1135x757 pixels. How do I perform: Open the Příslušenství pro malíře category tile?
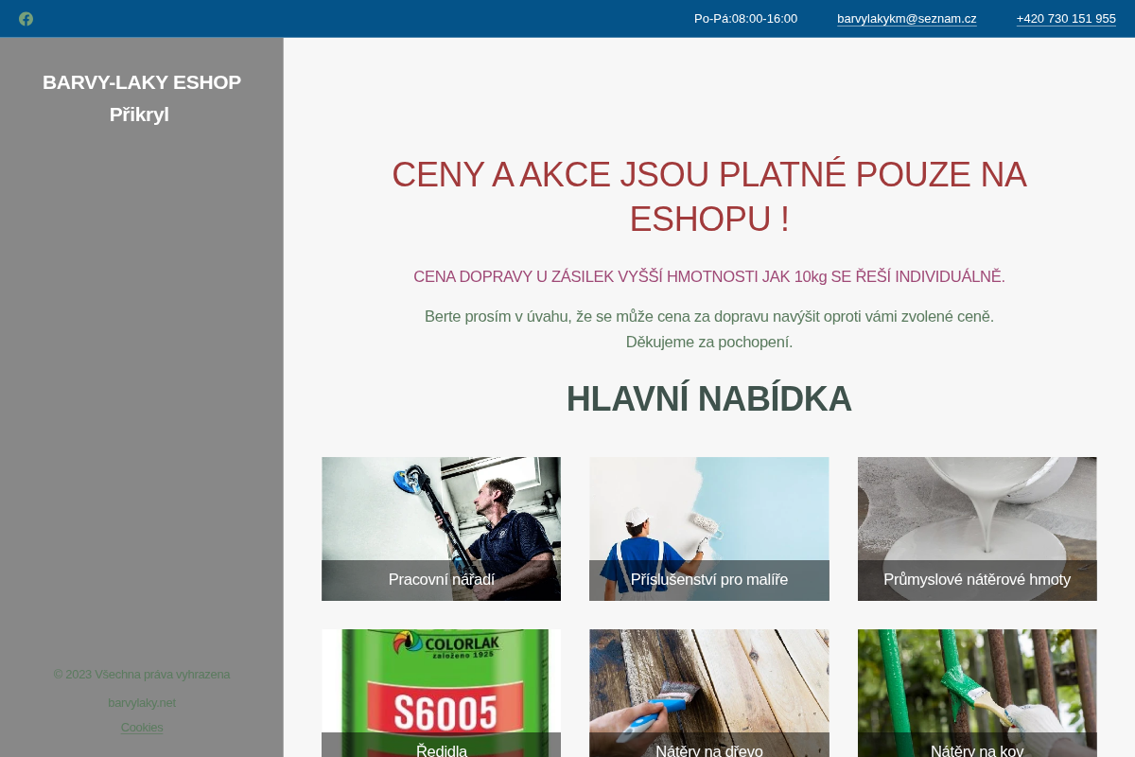[708, 529]
